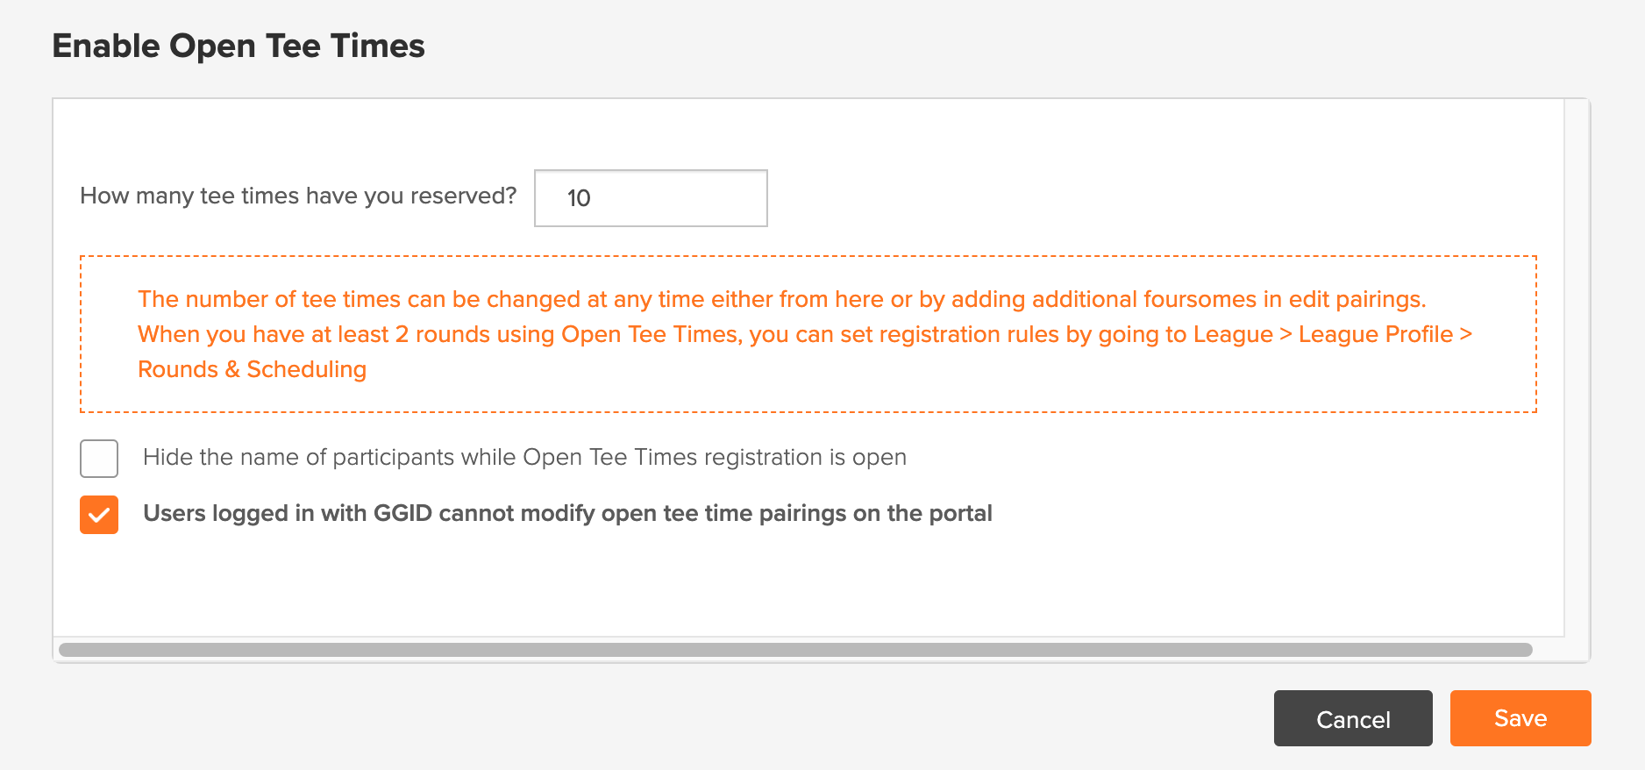The width and height of the screenshot is (1645, 770).
Task: Click 'League Profile' text in the orange note
Action: 1375,334
